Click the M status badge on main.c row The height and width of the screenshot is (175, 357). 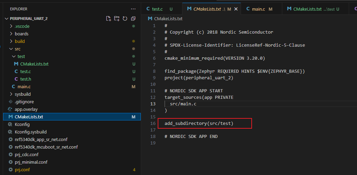[x=134, y=87]
